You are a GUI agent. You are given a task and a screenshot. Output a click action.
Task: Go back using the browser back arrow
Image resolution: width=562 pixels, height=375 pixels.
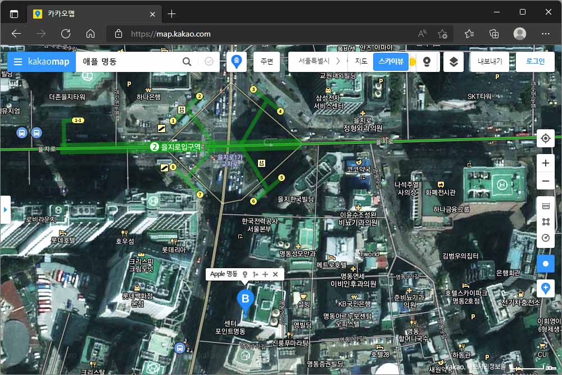click(x=16, y=34)
